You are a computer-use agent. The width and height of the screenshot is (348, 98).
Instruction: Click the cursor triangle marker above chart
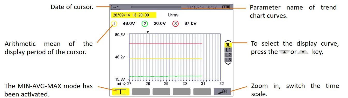click(148, 32)
